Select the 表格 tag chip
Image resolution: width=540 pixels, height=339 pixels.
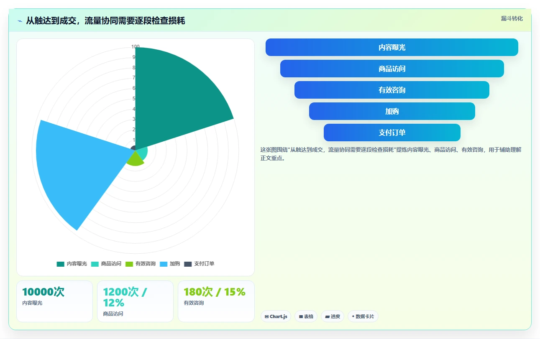tap(306, 316)
